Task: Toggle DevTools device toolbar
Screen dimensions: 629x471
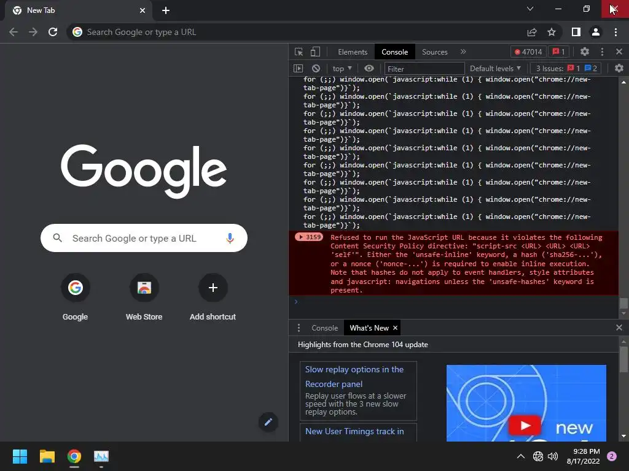Action: pos(315,52)
